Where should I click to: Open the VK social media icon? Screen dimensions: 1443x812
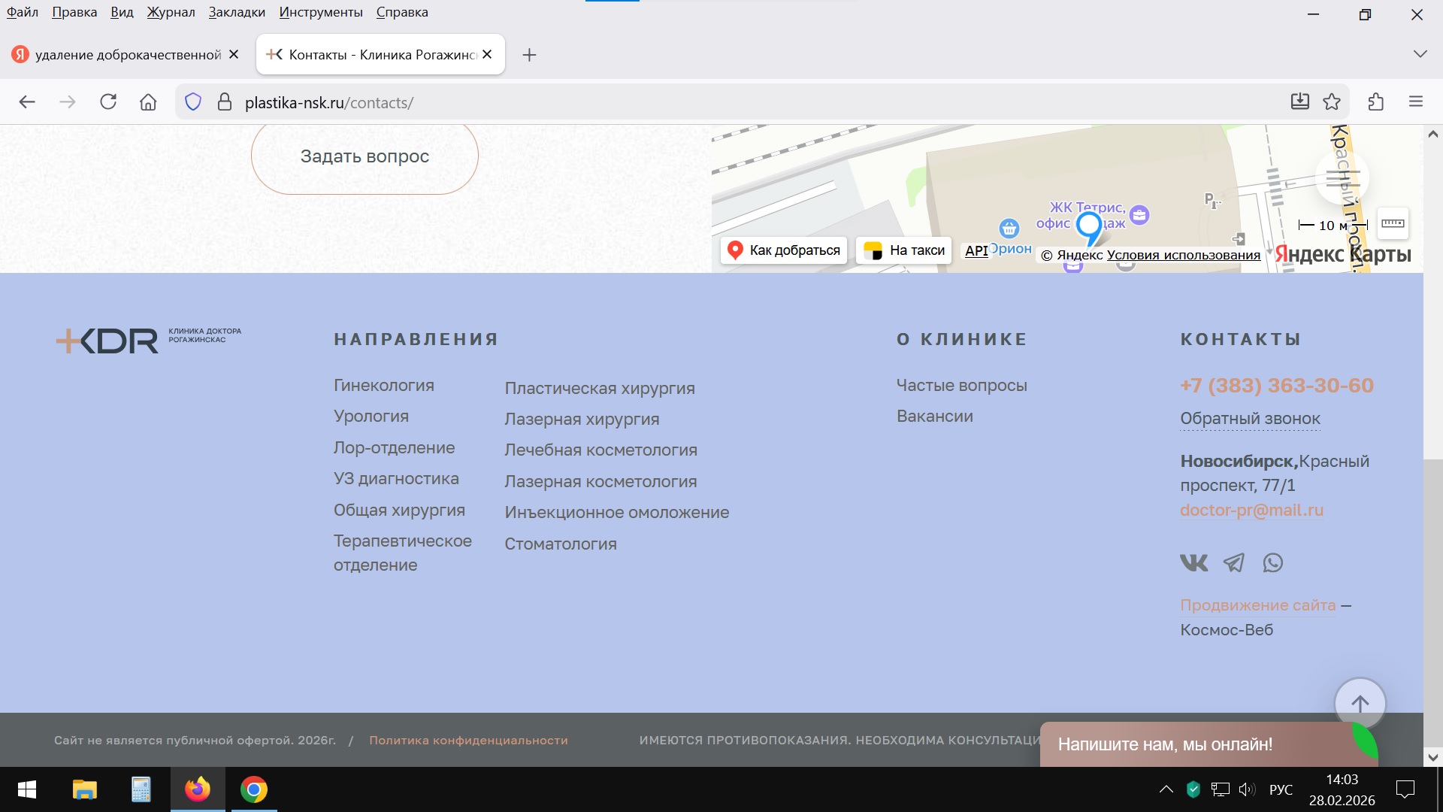coord(1193,562)
